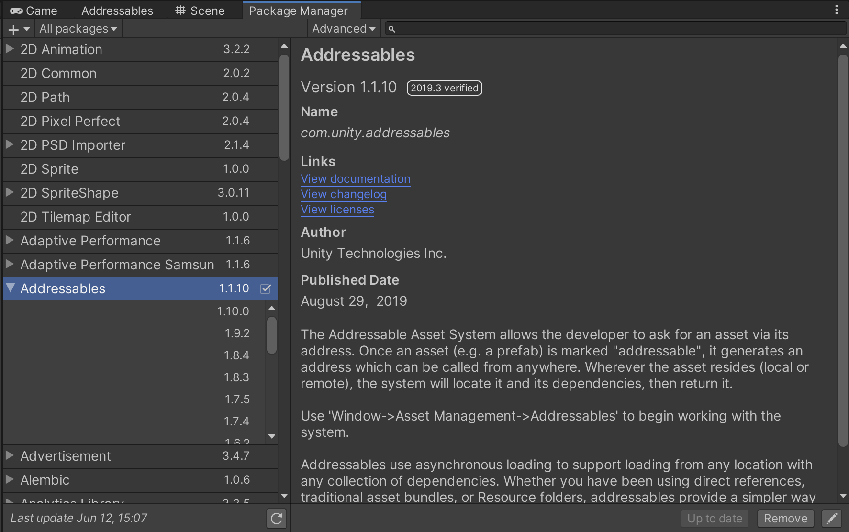This screenshot has width=849, height=532.
Task: Switch to the Scene tab
Action: click(x=200, y=11)
